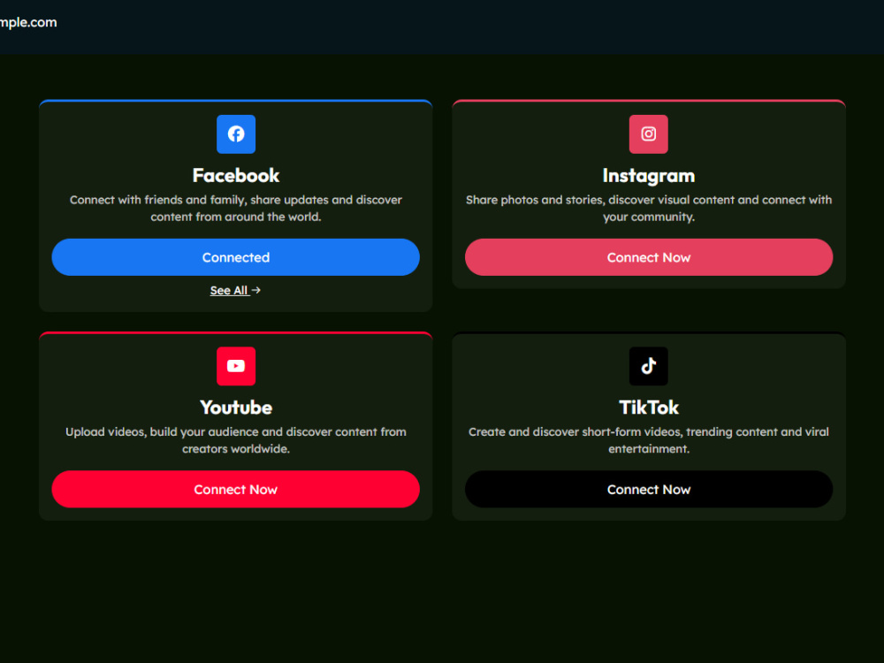Select the Instagram card heading
This screenshot has height=663, width=884.
(x=648, y=176)
